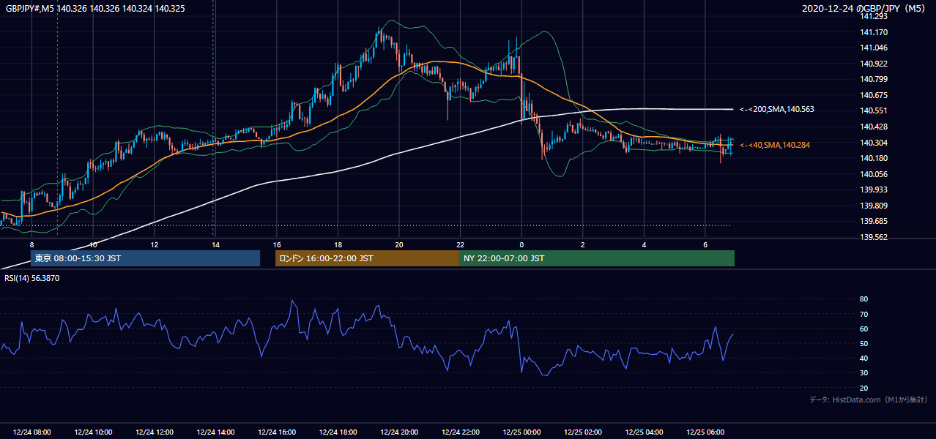Click RSI scale value 80

click(x=863, y=299)
